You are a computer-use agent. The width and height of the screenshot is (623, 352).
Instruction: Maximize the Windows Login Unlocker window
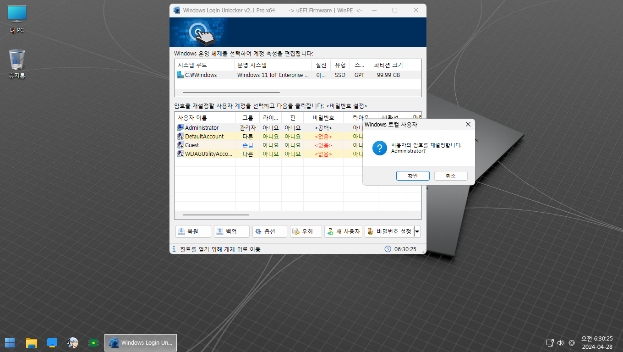tap(395, 10)
